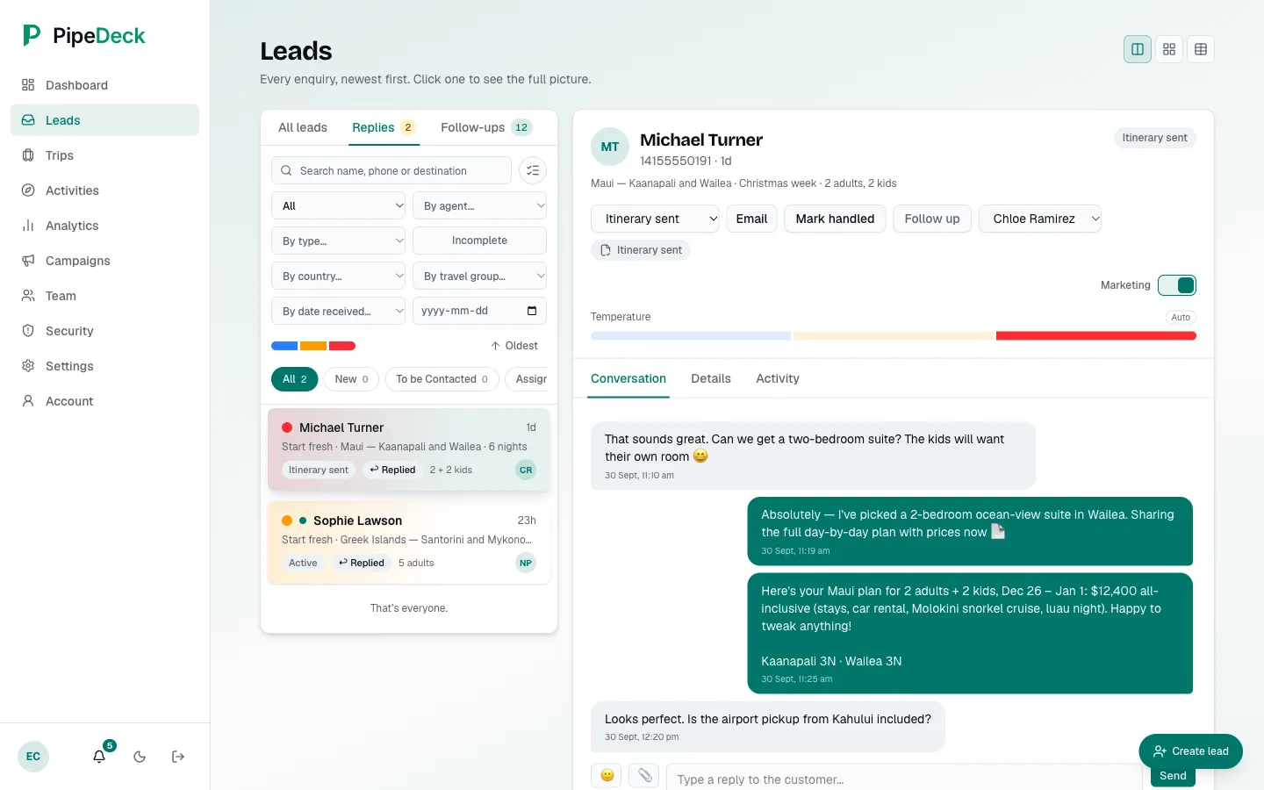Select the To be Contacted filter chip
This screenshot has height=790, width=1264.
coord(442,379)
